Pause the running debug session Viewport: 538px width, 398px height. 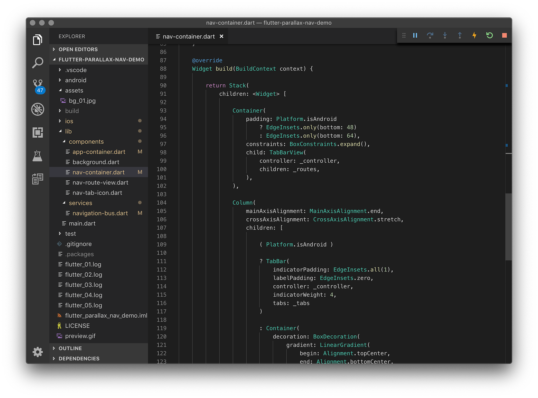pyautogui.click(x=415, y=35)
